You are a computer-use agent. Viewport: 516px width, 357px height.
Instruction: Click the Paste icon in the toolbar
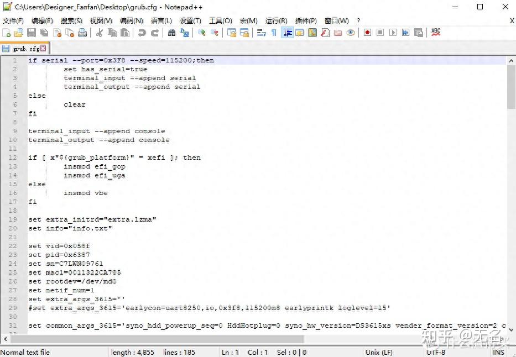(x=125, y=33)
